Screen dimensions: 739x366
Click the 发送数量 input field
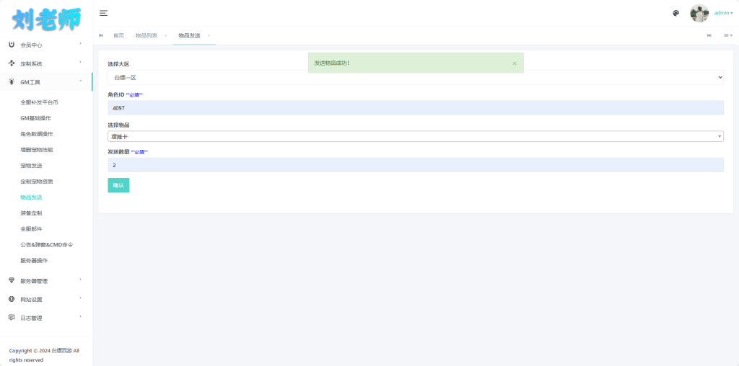click(416, 165)
